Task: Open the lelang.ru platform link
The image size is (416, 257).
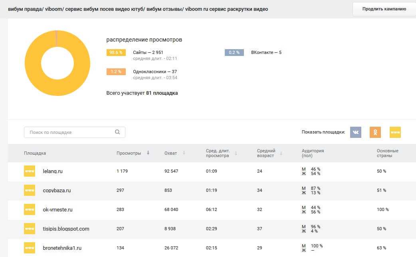Action: click(x=53, y=171)
